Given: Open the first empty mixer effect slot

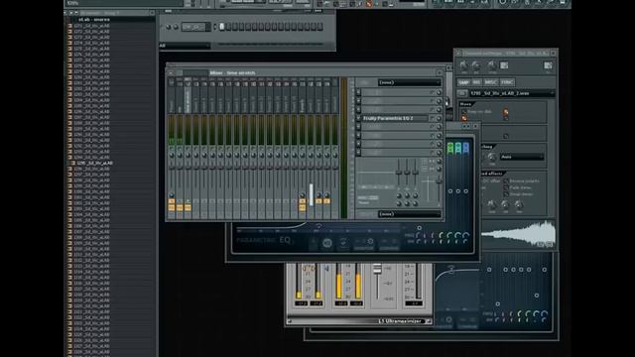Looking at the screenshot, I should coord(395,92).
